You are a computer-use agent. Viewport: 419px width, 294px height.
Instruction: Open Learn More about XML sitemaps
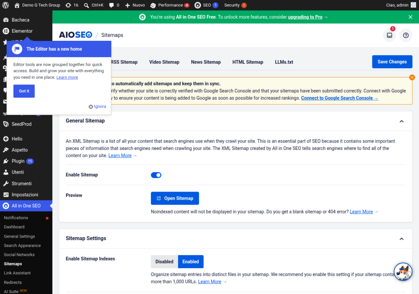tap(120, 156)
